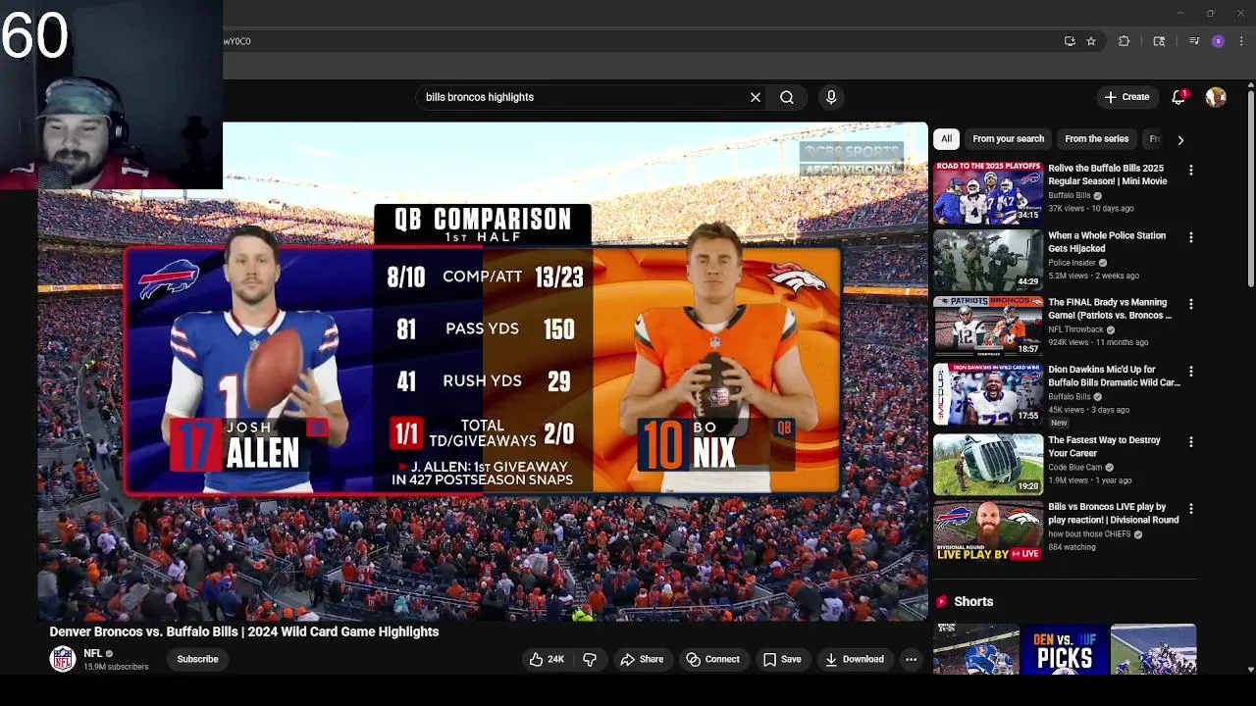Download the video
The image size is (1256, 706).
[x=854, y=659]
